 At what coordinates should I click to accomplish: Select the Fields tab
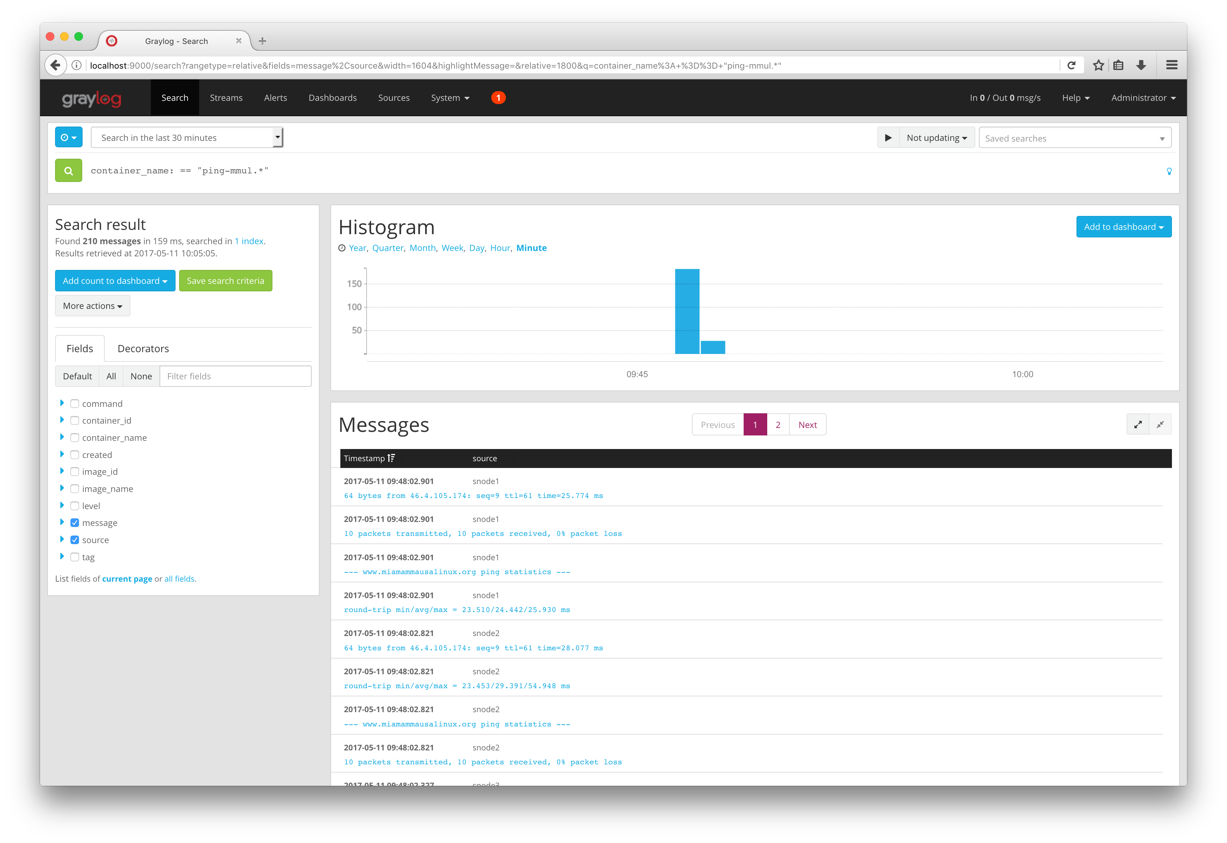tap(80, 349)
